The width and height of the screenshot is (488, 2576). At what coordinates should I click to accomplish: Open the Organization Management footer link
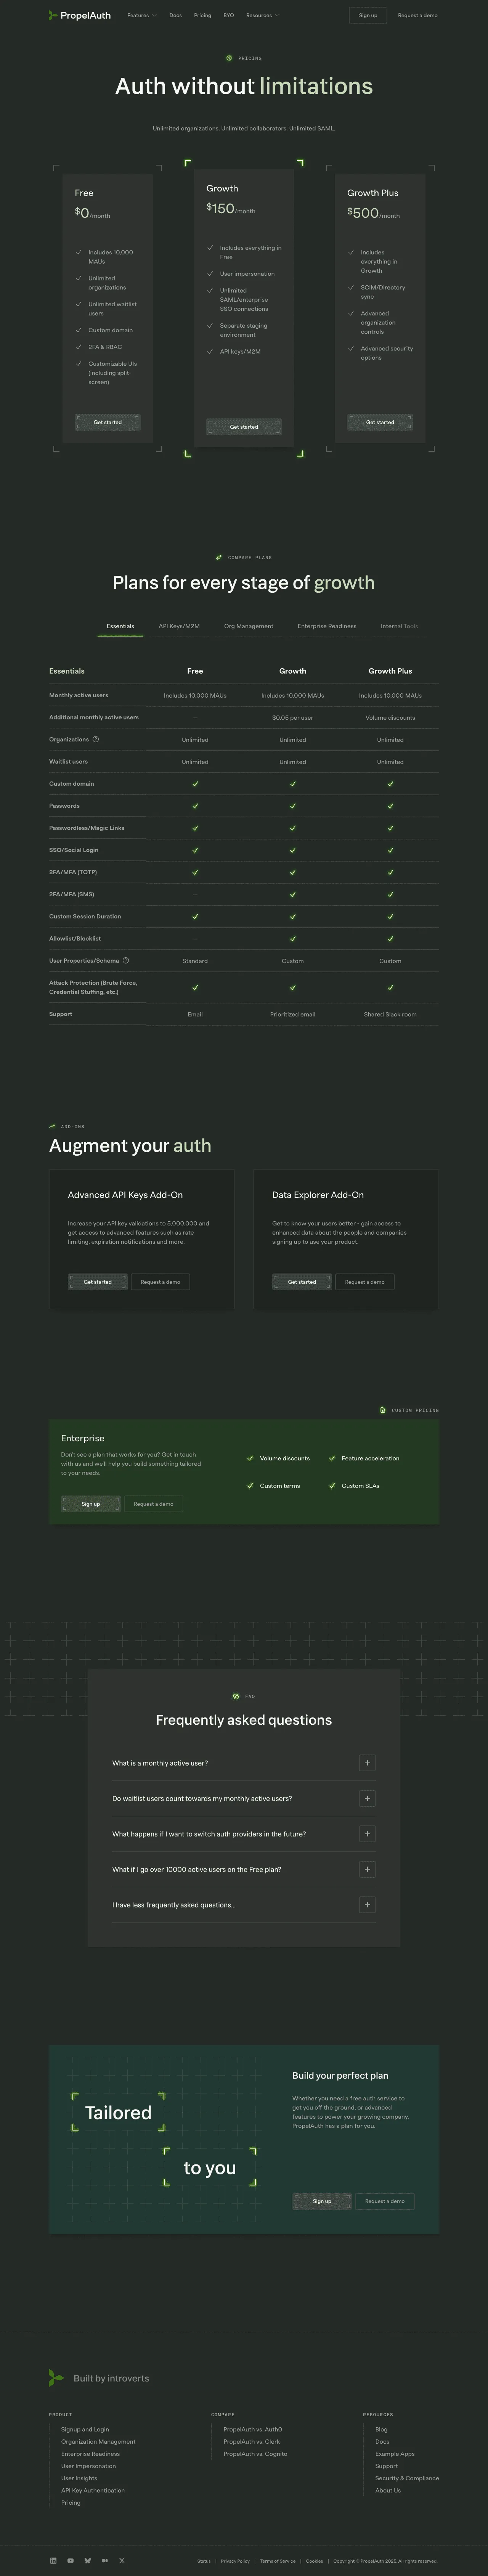coord(98,2442)
